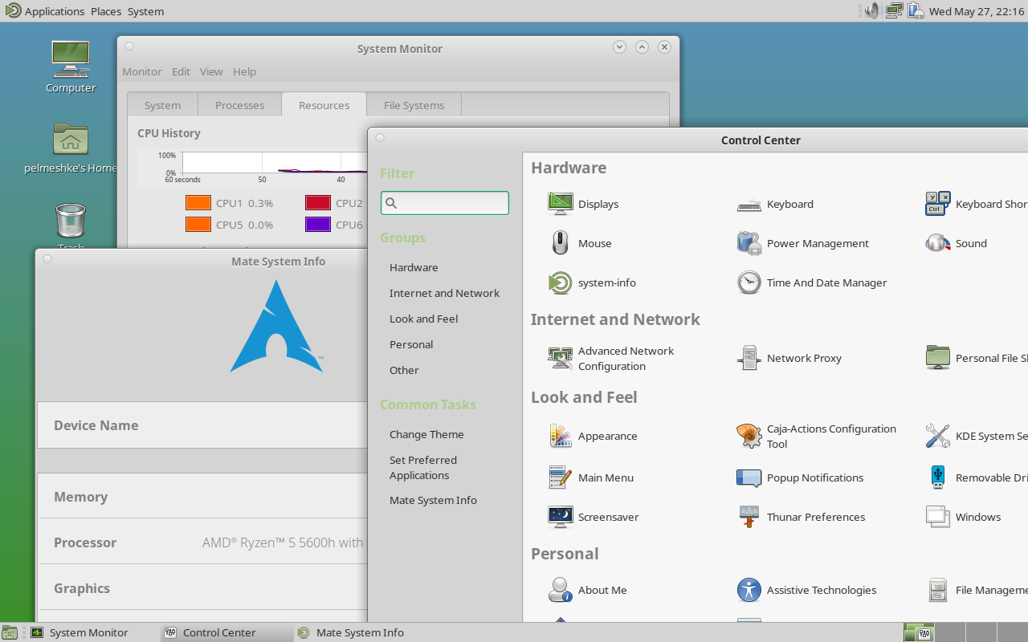Open File Management preferences

(977, 590)
